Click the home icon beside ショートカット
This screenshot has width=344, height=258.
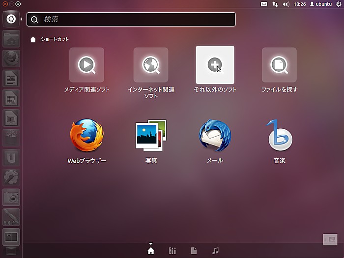[33, 39]
